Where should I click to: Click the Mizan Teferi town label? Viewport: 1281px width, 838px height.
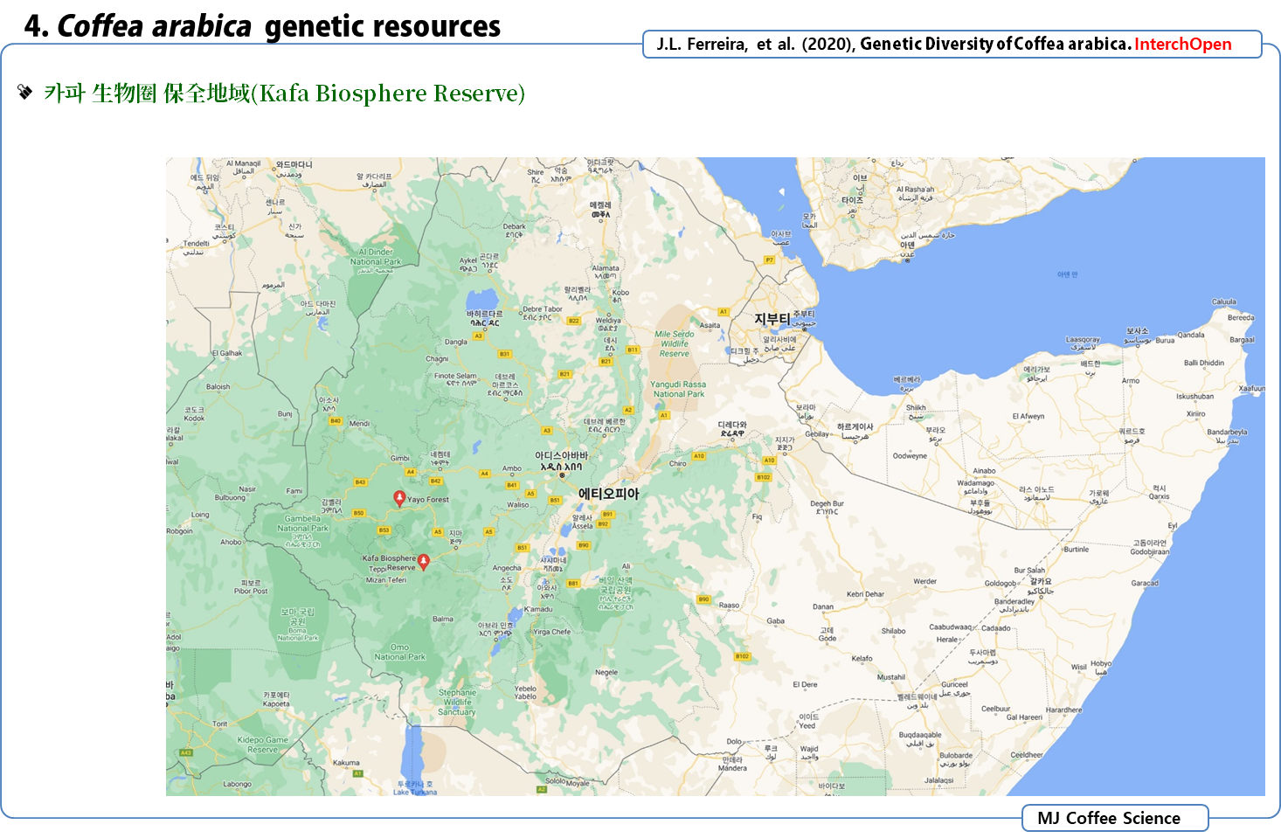pyautogui.click(x=386, y=580)
